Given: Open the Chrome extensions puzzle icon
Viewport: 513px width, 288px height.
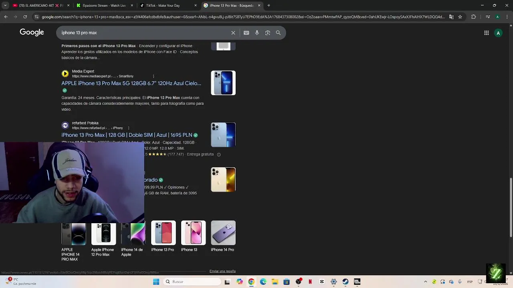Looking at the screenshot, I should pyautogui.click(x=473, y=17).
